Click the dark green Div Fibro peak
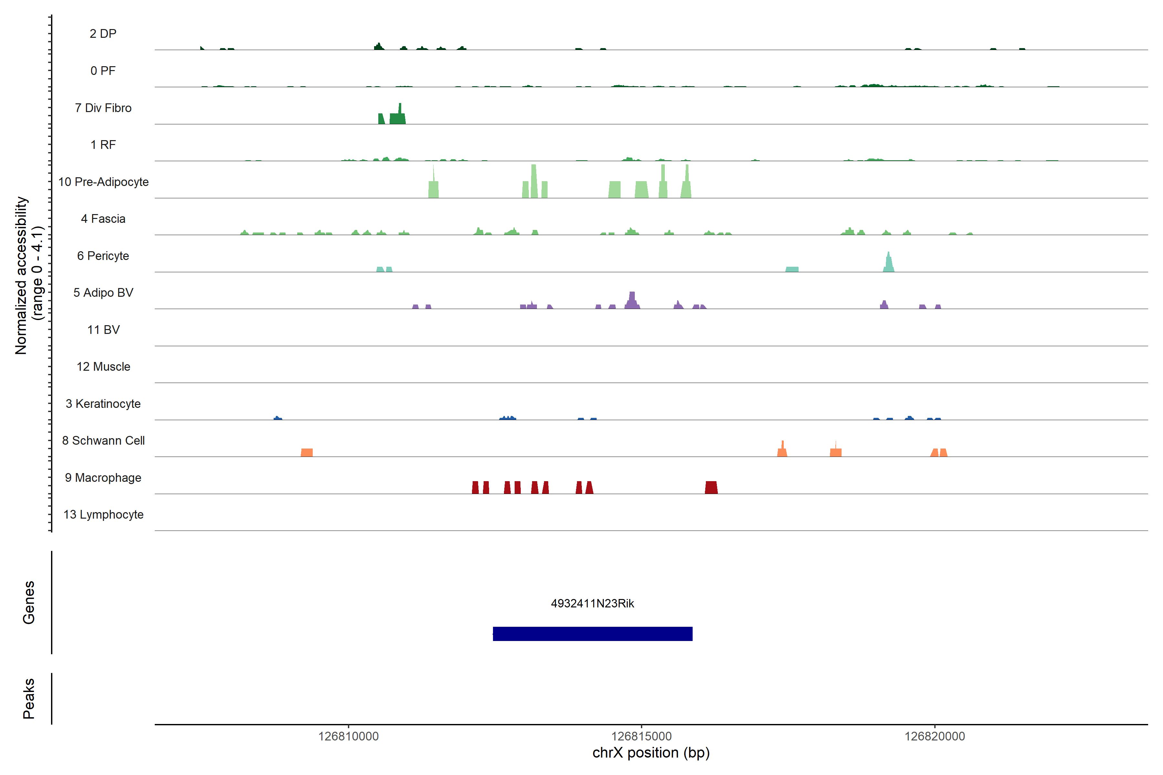1163x775 pixels. tap(398, 118)
